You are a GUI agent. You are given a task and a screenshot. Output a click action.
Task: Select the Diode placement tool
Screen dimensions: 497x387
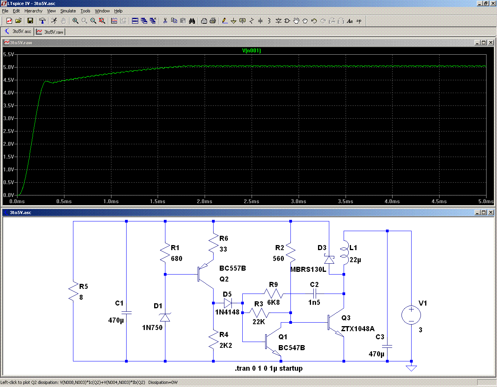(x=278, y=21)
